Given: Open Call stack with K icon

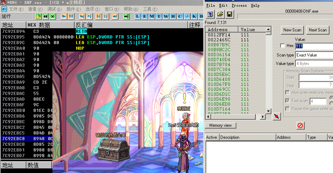Looking at the screenshot, I should tap(194, 17).
